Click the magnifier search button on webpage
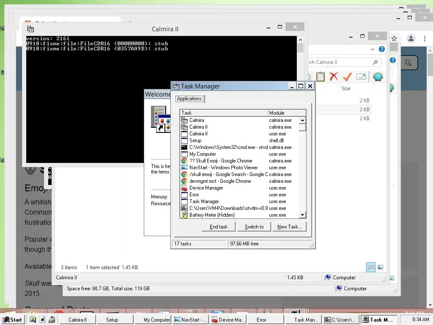This screenshot has height=325, width=433. [x=408, y=63]
